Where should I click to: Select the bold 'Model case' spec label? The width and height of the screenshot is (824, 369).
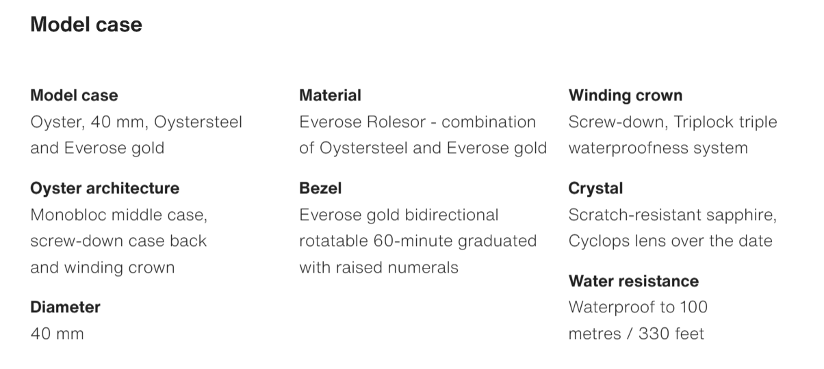[x=74, y=96]
